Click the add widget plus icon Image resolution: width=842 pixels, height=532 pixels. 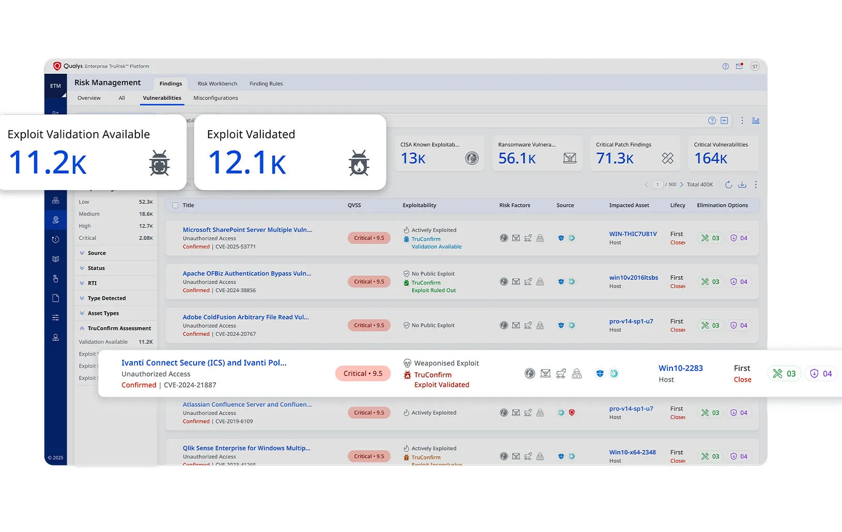[x=724, y=120]
